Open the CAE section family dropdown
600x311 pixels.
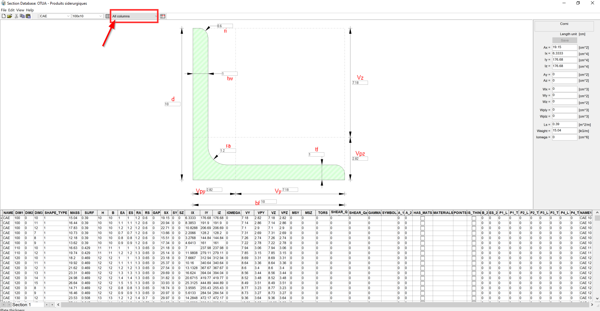55,16
